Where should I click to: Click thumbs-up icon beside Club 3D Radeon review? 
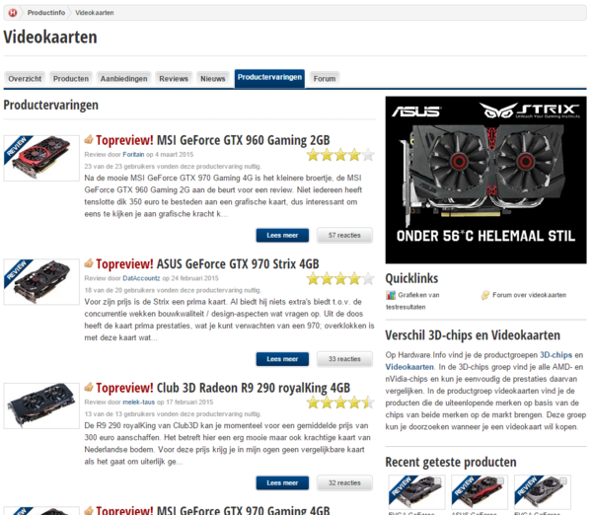(x=89, y=387)
